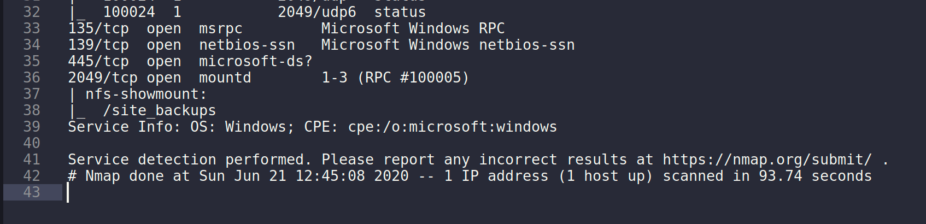Click the 135/tcp port entry

[x=98, y=28]
